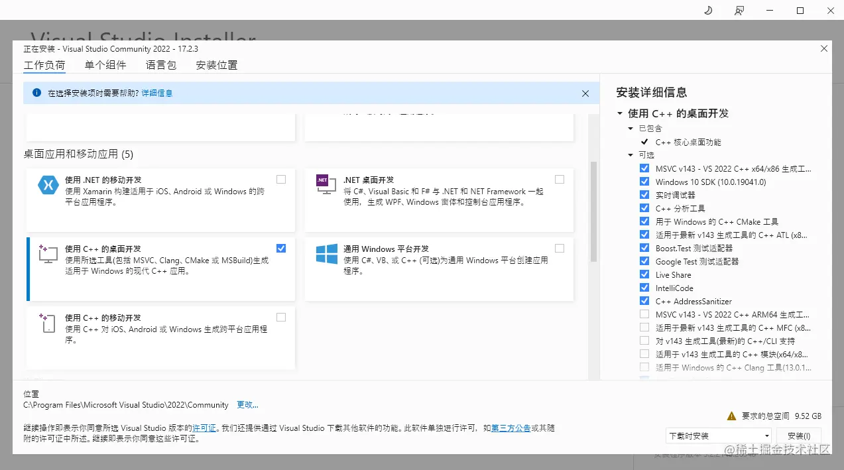Click the 9.52 GB total space value
Viewport: 844px width, 470px height.
808,416
